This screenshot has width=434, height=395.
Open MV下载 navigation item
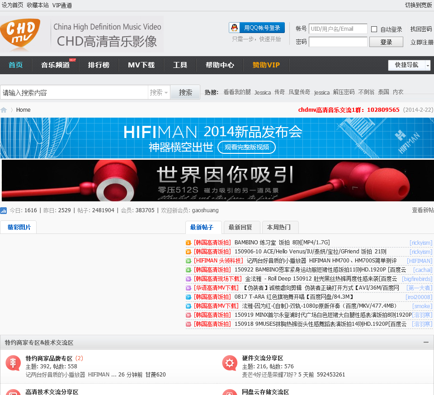(x=141, y=65)
